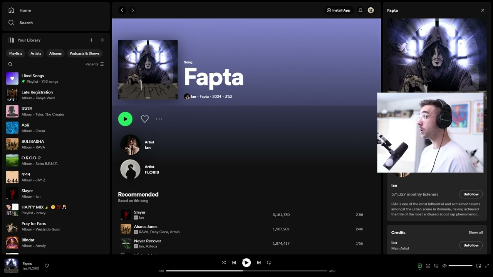
Task: Skip to the next track
Action: click(x=259, y=263)
